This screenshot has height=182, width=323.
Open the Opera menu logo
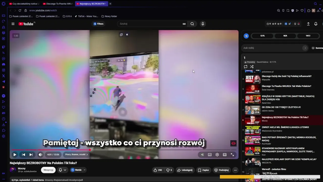click(x=4, y=4)
